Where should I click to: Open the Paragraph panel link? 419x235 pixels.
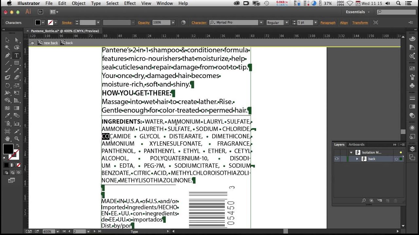pyautogui.click(x=328, y=23)
